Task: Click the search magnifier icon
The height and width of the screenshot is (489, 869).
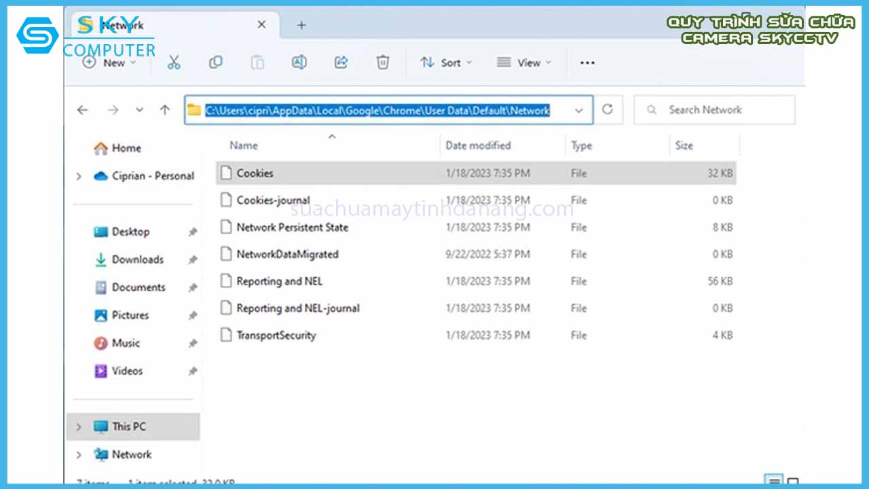Action: [652, 110]
